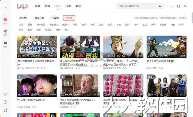Filter ranking by 电影
Viewport: 193px width, 117px height.
[x=39, y=30]
